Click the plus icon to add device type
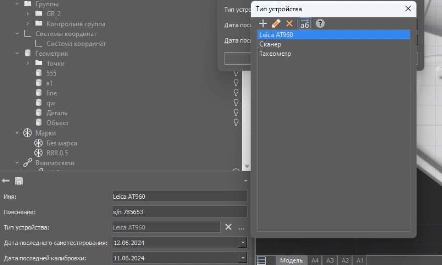 coord(263,24)
